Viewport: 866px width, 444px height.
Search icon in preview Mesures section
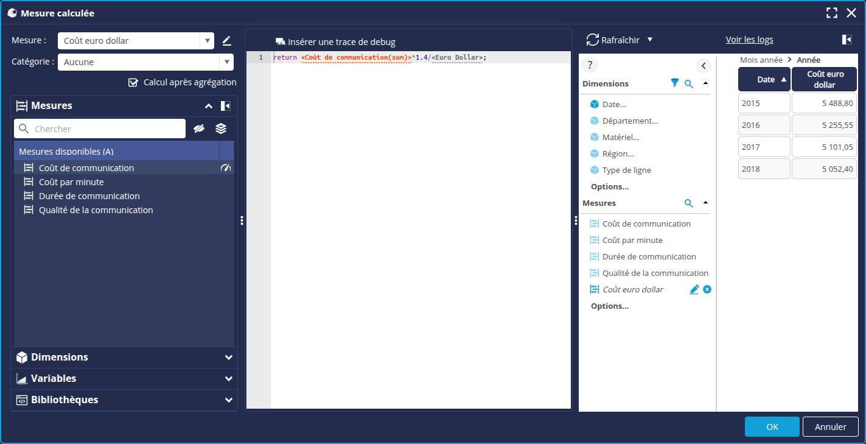[688, 203]
